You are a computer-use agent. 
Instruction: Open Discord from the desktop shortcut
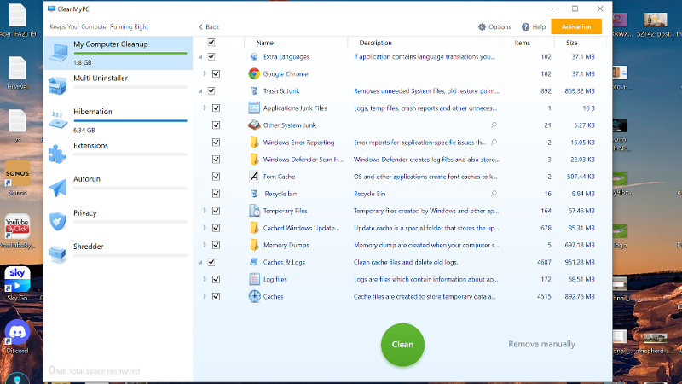click(17, 333)
